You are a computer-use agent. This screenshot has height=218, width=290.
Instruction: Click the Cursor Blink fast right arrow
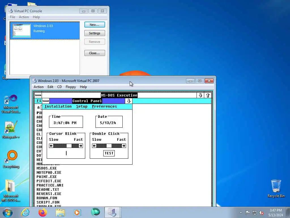81,146
